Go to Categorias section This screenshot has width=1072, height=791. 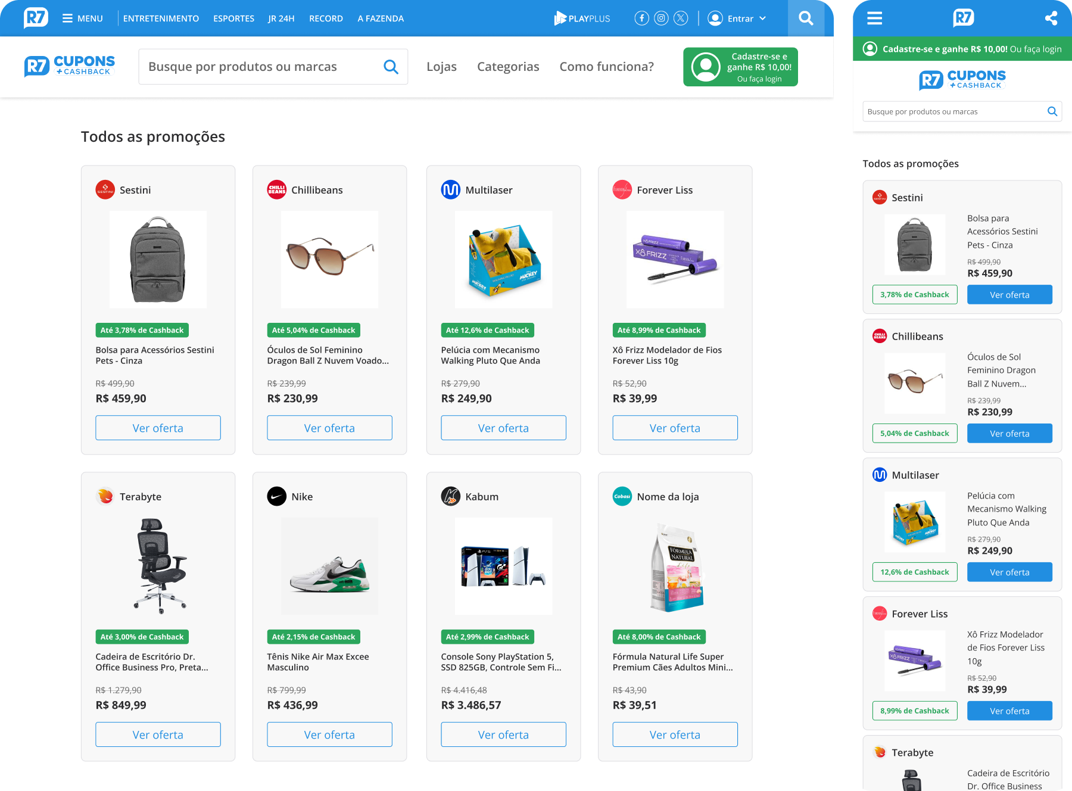click(508, 67)
